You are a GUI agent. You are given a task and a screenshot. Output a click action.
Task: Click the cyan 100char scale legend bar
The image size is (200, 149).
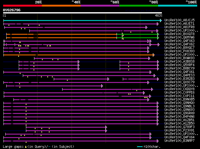(x=140, y=146)
